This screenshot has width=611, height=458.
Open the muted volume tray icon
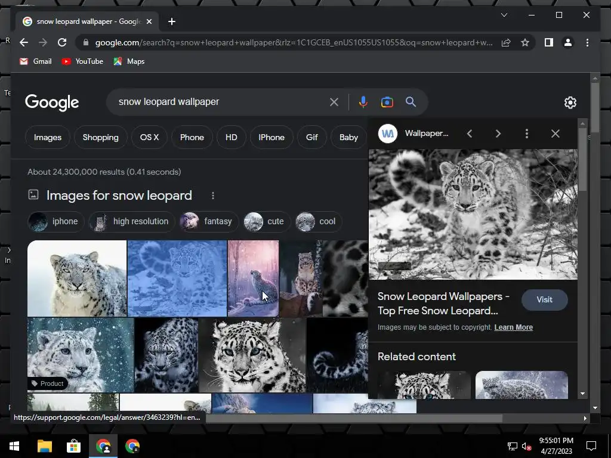(x=526, y=446)
